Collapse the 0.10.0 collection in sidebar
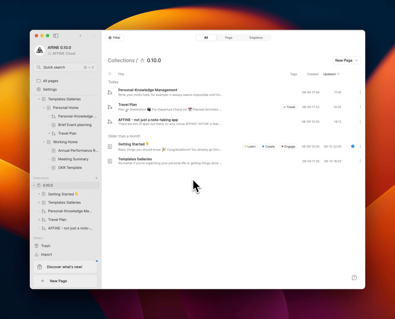This screenshot has height=319, width=395. pyautogui.click(x=34, y=186)
